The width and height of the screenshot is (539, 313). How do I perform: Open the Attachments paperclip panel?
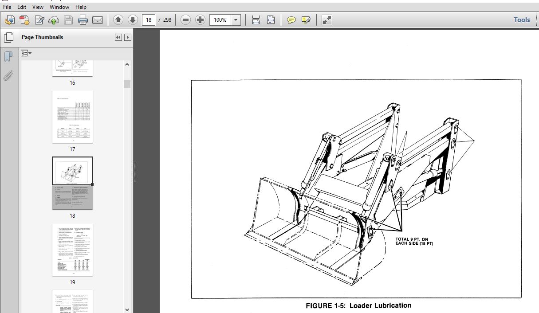click(x=8, y=76)
